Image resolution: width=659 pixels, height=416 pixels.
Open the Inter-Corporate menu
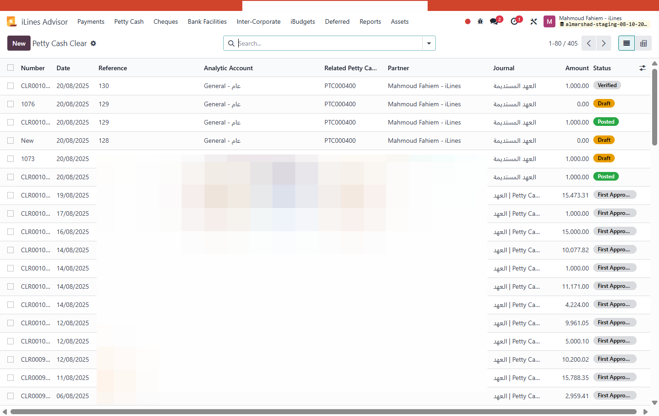[259, 21]
